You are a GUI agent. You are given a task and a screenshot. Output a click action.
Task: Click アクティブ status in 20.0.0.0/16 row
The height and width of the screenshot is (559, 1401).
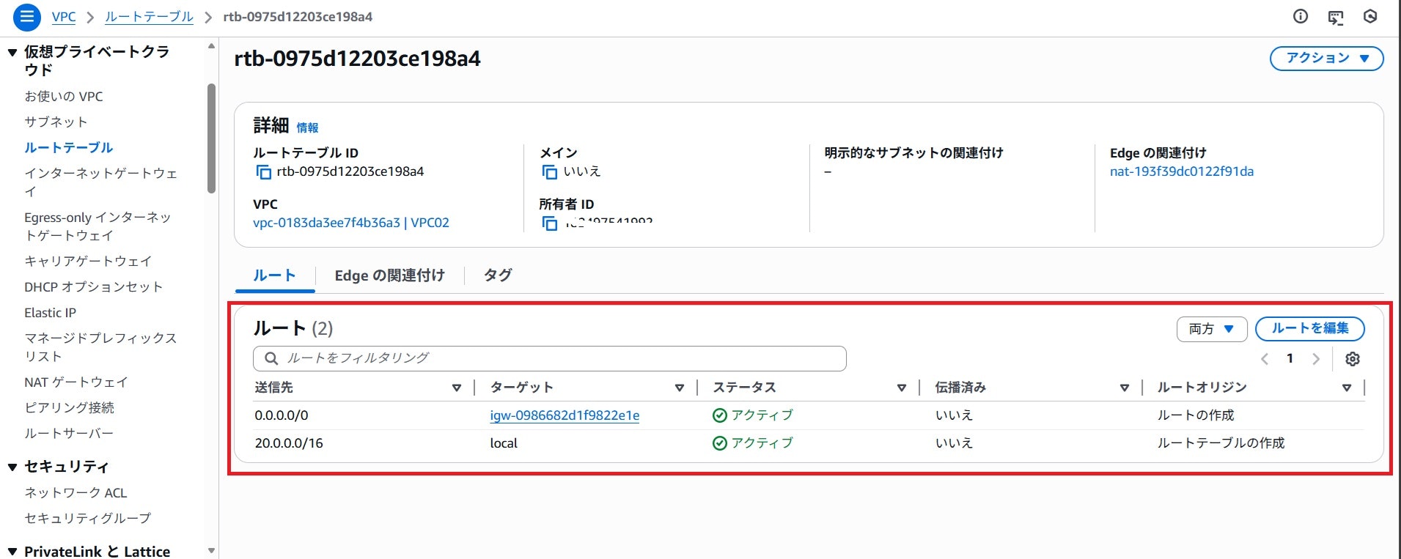click(753, 443)
